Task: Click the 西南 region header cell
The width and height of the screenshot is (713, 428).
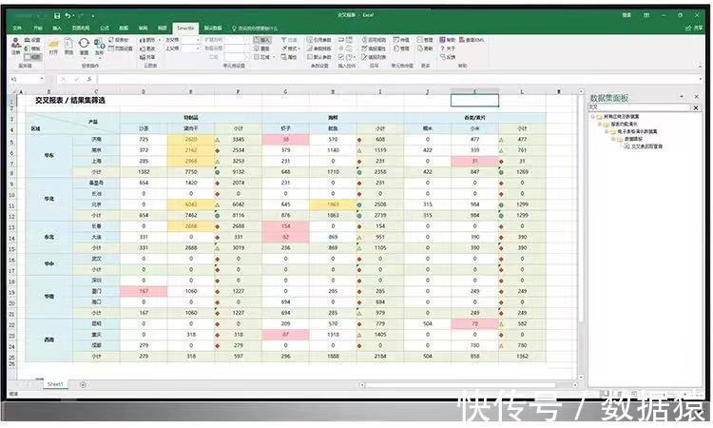Action: [x=49, y=340]
